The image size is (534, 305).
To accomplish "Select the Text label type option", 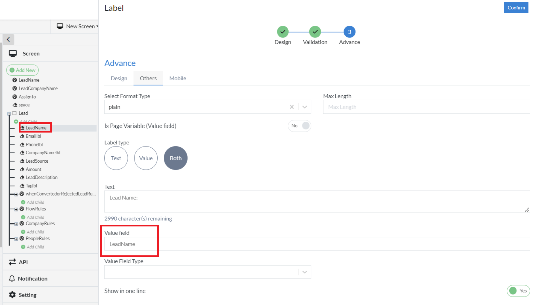I will coord(116,158).
